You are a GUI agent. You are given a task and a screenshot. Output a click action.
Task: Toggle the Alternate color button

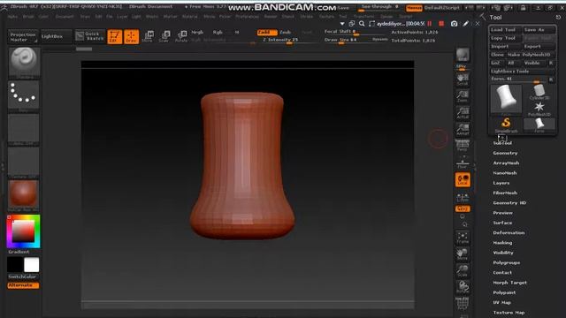tap(23, 285)
